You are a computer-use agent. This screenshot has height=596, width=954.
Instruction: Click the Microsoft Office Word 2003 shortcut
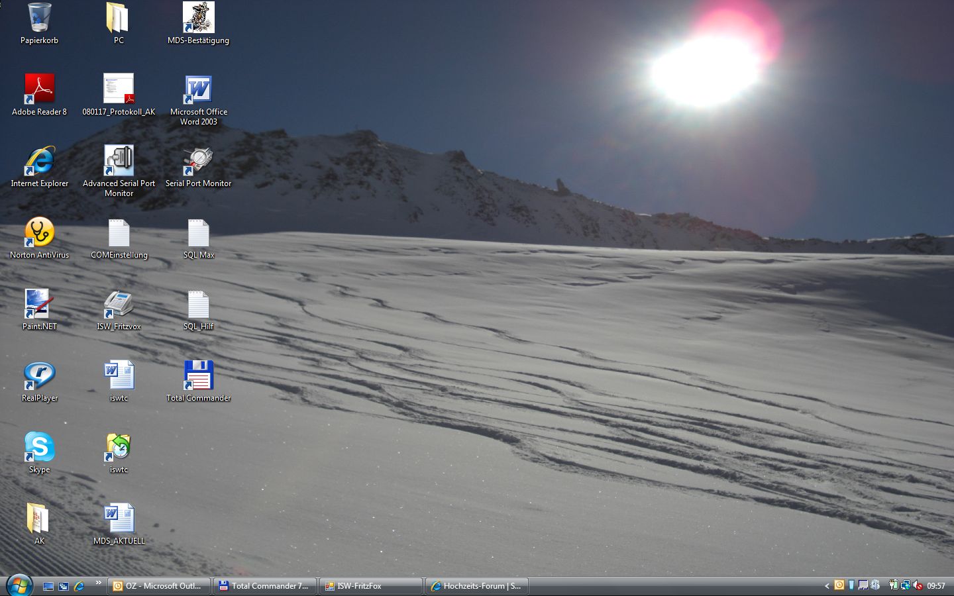click(x=198, y=90)
